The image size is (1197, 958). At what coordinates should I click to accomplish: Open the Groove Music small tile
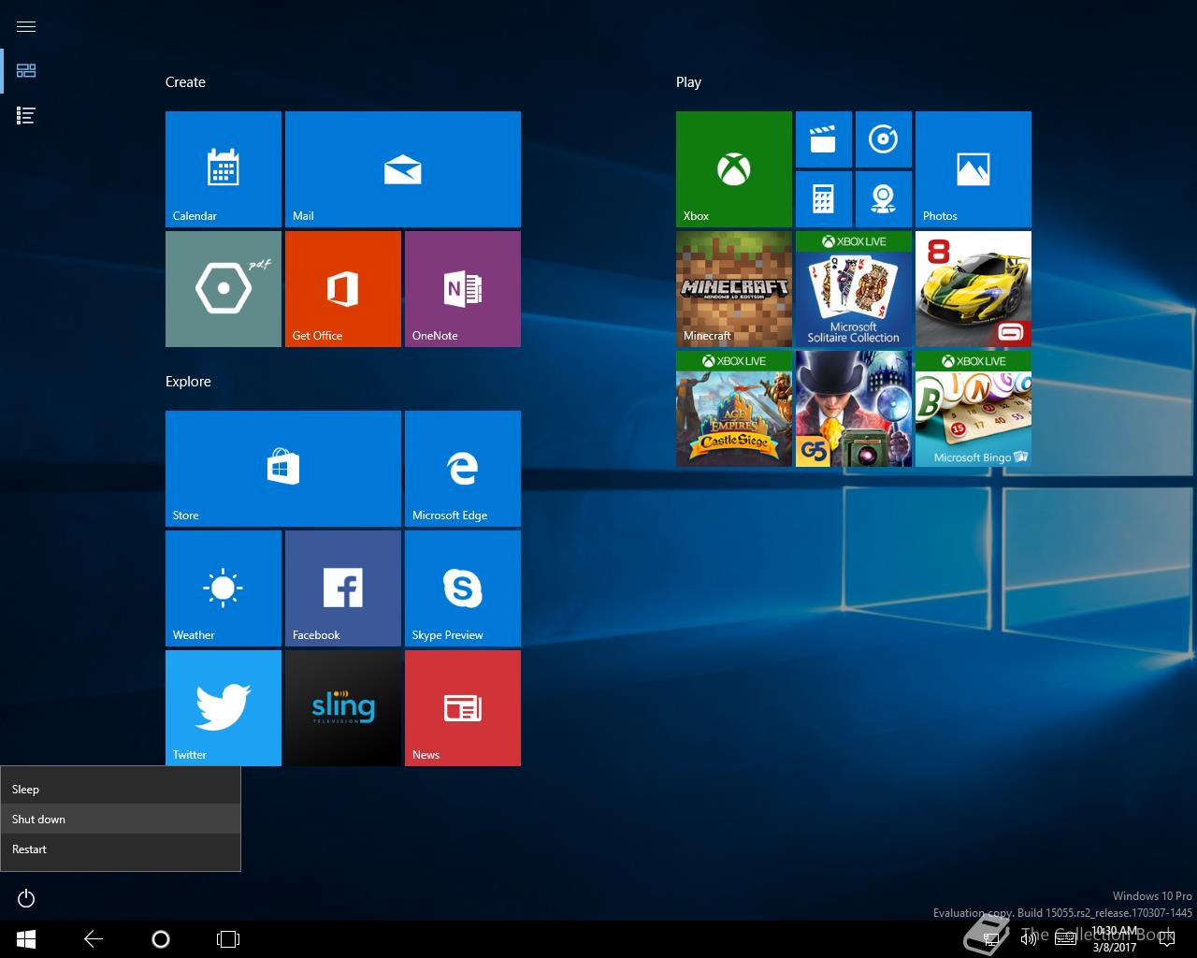click(884, 139)
